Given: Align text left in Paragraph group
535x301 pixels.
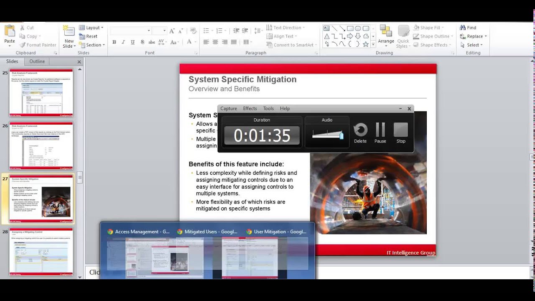Looking at the screenshot, I should click(206, 42).
